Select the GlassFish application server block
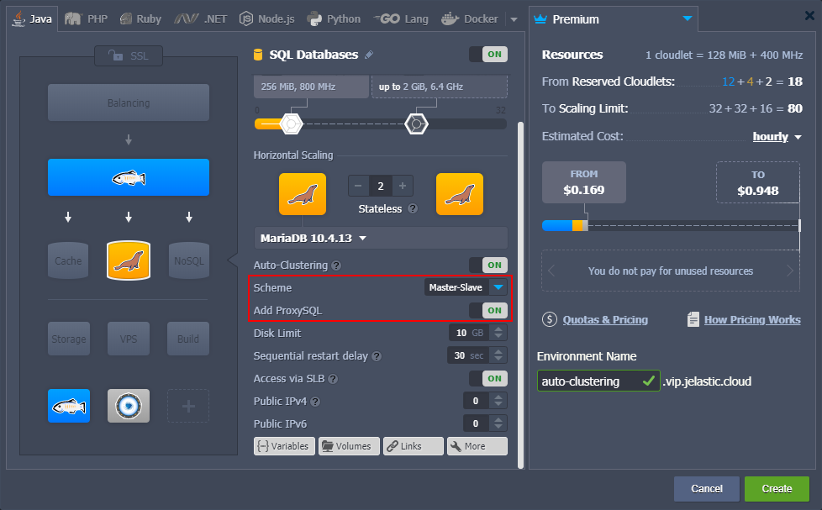822x510 pixels. click(x=129, y=177)
